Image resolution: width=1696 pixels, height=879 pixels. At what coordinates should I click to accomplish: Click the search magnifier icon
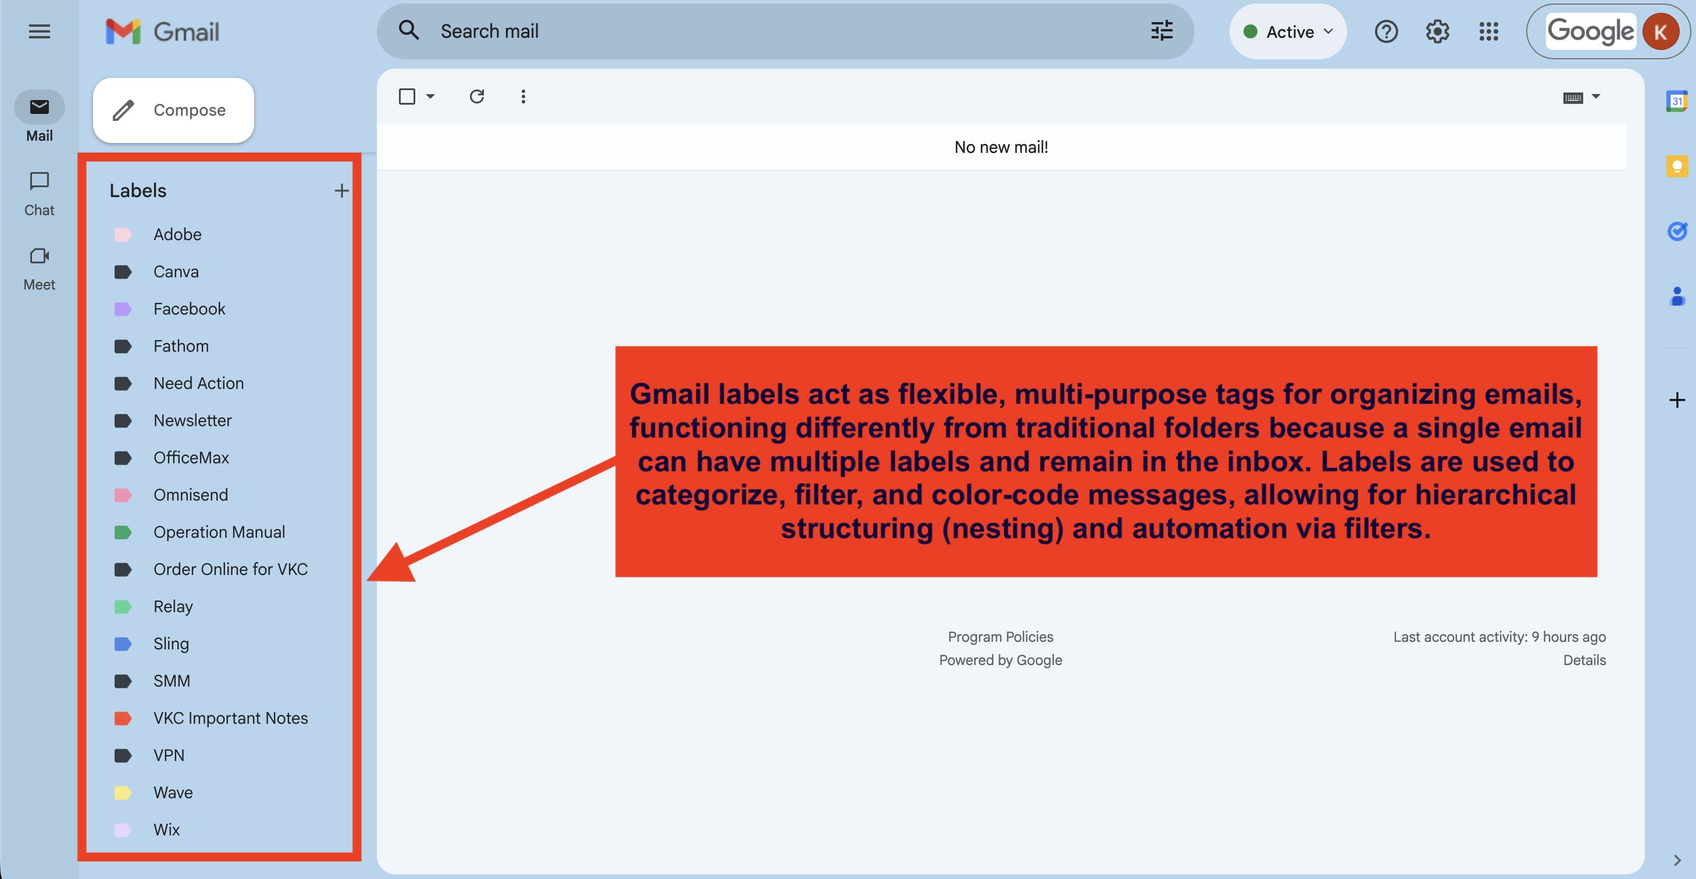[x=409, y=31]
